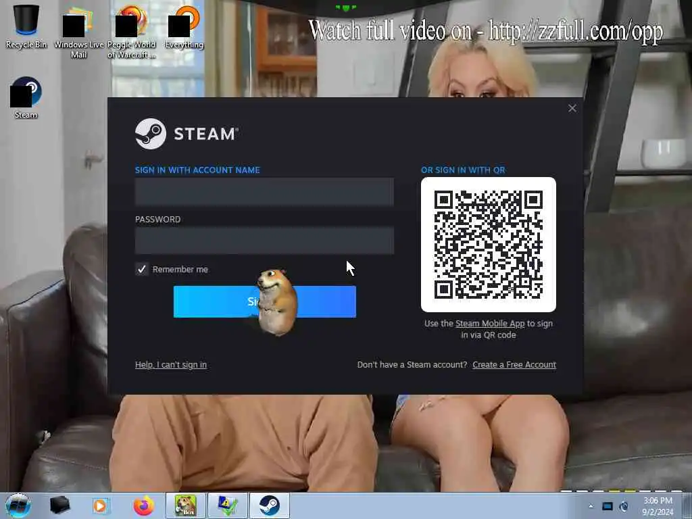
Task: Toggle the Remember me checkbox
Action: coord(142,269)
